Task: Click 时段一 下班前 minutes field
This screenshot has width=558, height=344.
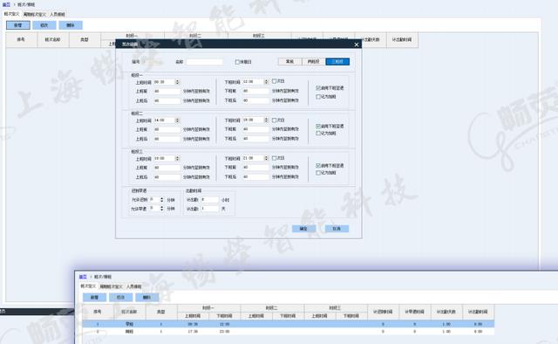Action: 255,92
